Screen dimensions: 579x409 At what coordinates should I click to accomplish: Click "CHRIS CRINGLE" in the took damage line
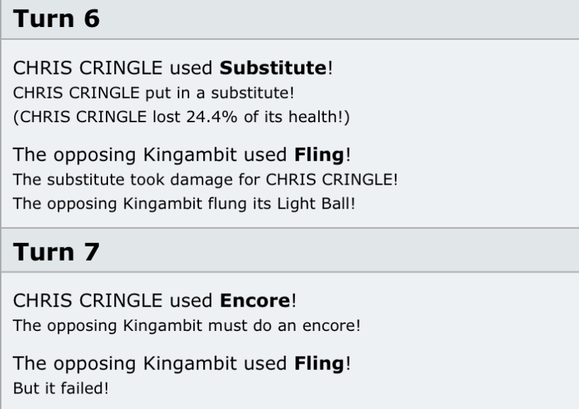(330, 180)
